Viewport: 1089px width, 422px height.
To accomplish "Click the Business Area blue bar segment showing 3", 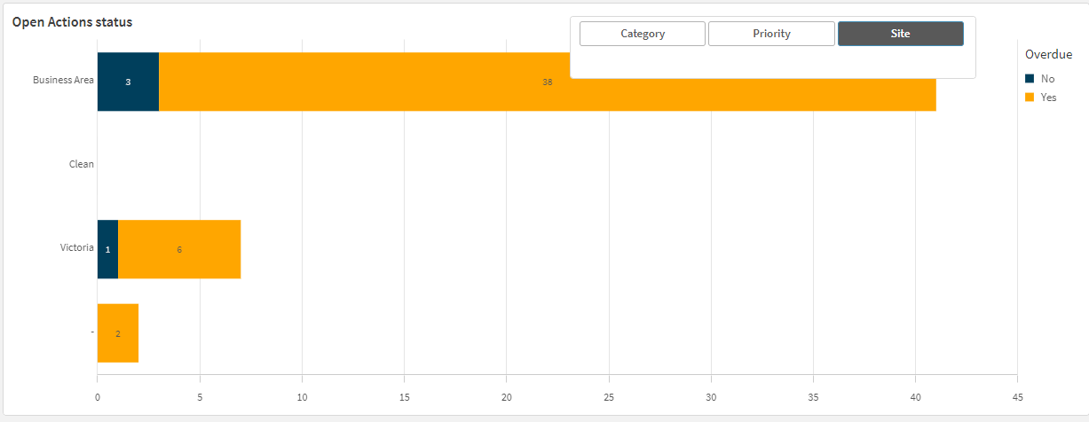I will click(x=128, y=82).
